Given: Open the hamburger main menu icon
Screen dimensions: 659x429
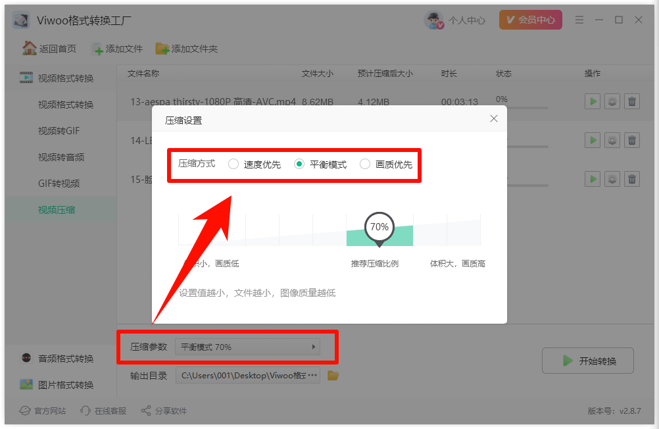Looking at the screenshot, I should click(x=579, y=20).
